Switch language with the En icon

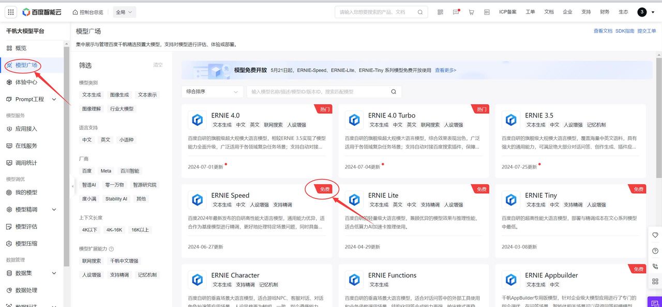(487, 12)
